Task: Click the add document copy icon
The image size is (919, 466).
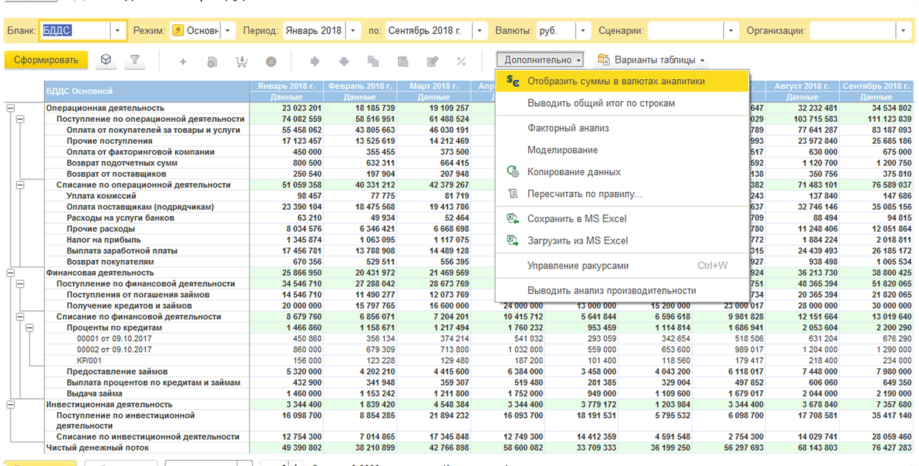Action: pos(212,61)
